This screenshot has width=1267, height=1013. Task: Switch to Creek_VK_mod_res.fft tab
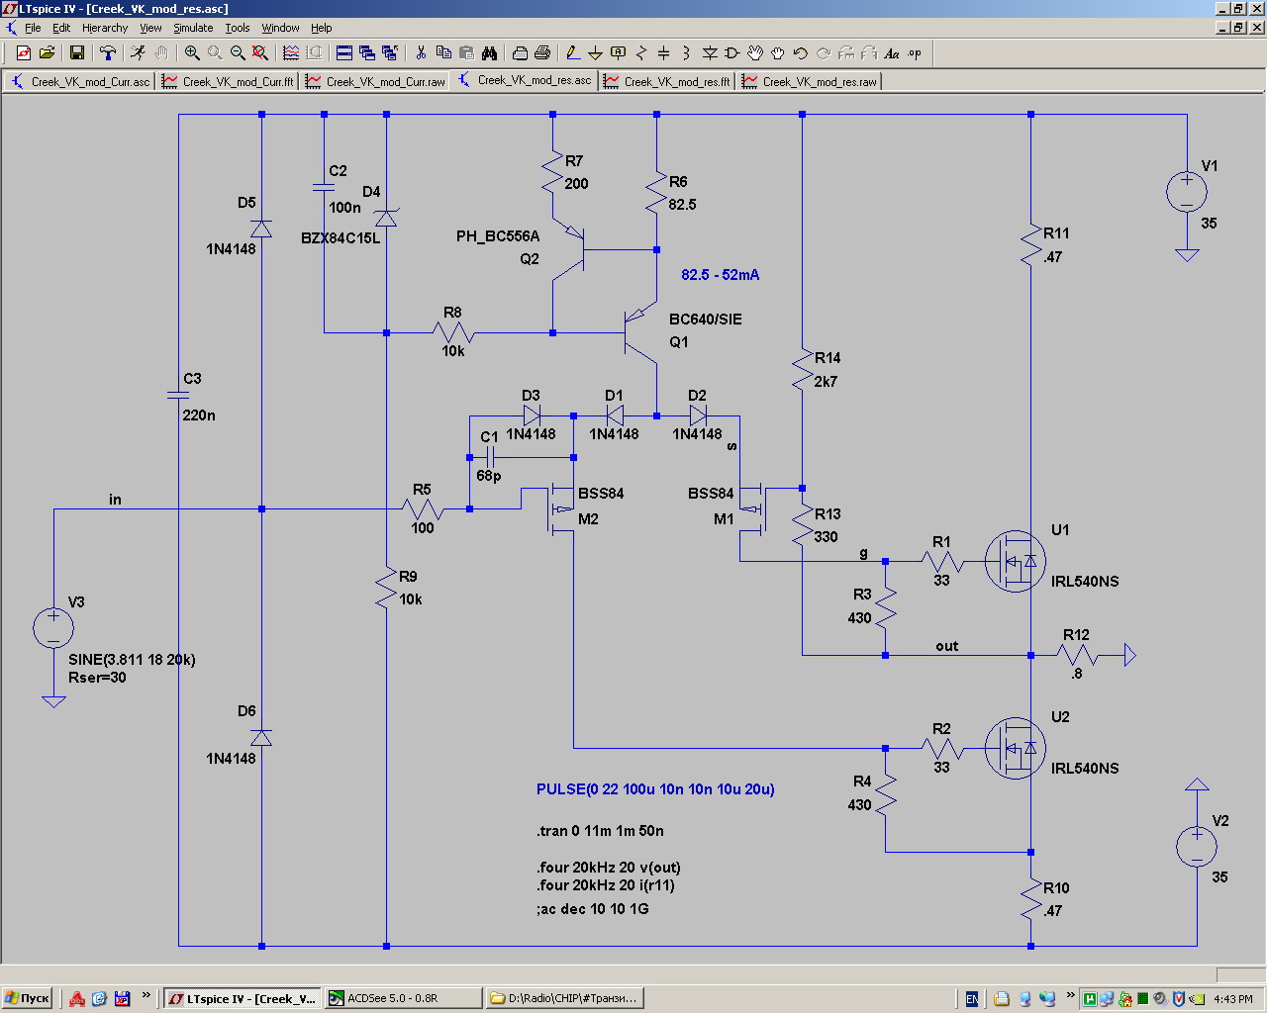tap(667, 81)
